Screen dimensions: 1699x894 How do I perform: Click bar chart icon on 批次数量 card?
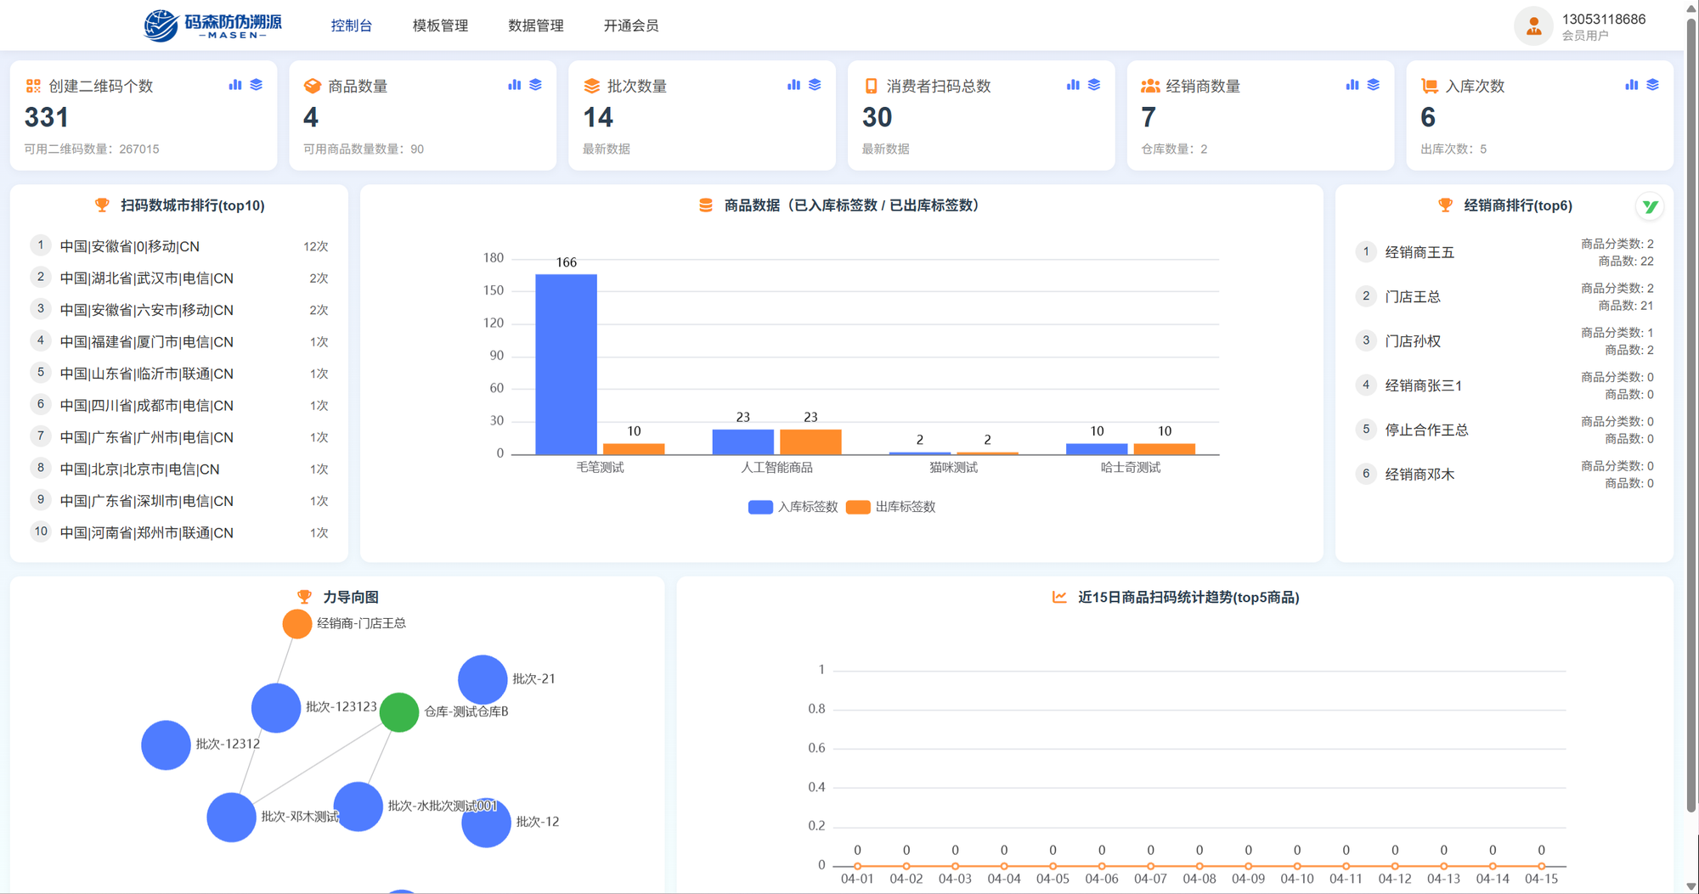coord(793,85)
